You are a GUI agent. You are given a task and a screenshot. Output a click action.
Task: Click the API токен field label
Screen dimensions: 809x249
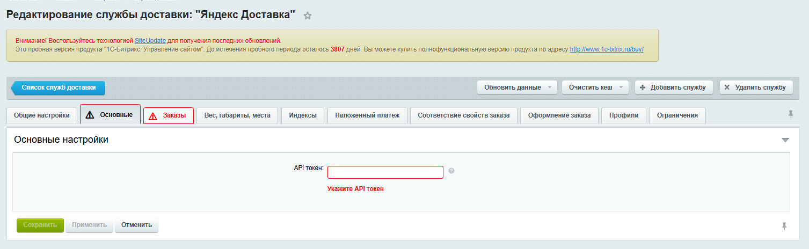(x=309, y=168)
